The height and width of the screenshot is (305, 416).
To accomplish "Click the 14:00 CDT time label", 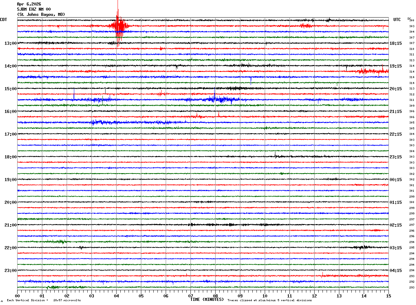I will coord(10,66).
